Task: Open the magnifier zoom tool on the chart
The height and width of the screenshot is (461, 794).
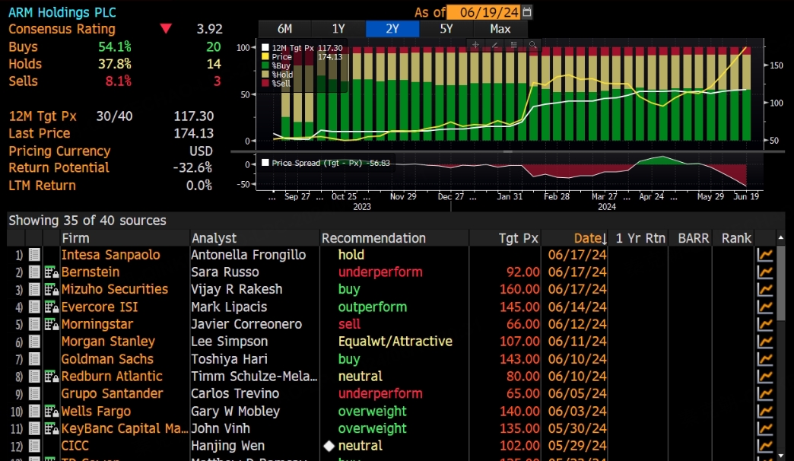Action: click(x=532, y=45)
